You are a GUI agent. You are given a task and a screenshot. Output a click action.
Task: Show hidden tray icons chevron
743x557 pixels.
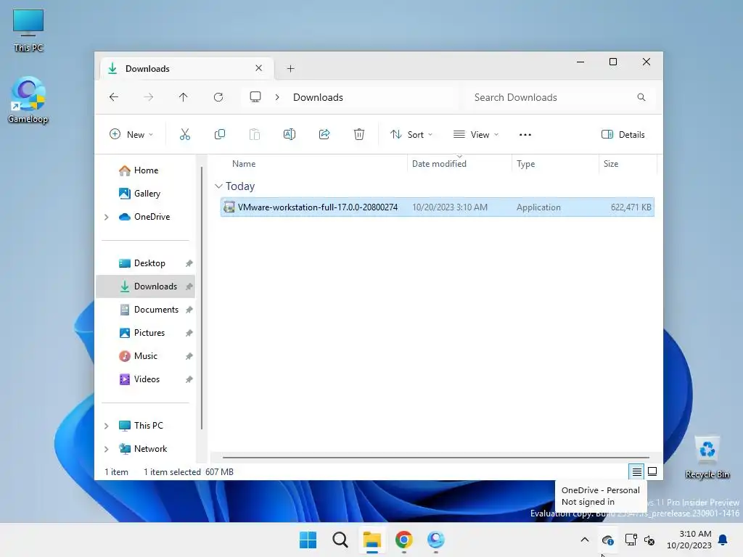585,540
